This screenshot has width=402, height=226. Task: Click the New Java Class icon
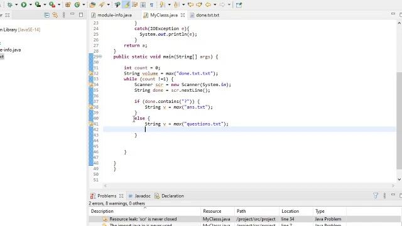(77, 4)
